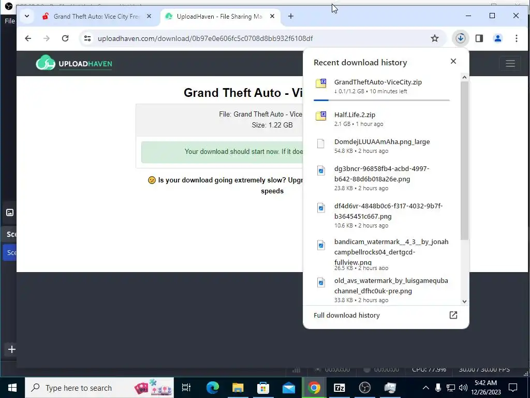Viewport: 530px width, 398px height.
Task: Click the OBS File menu behind Chrome
Action: (x=9, y=21)
